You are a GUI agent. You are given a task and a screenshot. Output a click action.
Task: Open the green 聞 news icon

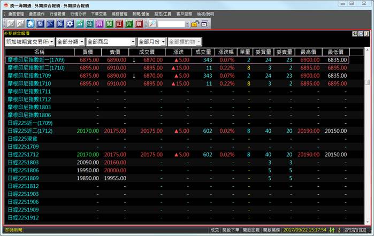coord(110,24)
